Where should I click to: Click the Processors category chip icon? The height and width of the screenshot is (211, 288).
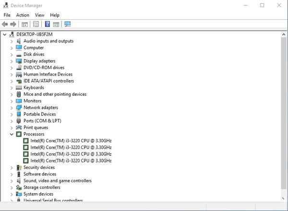19,134
